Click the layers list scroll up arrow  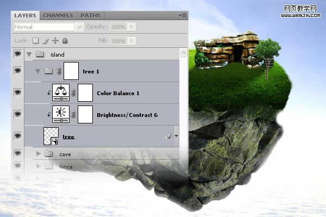point(184,53)
